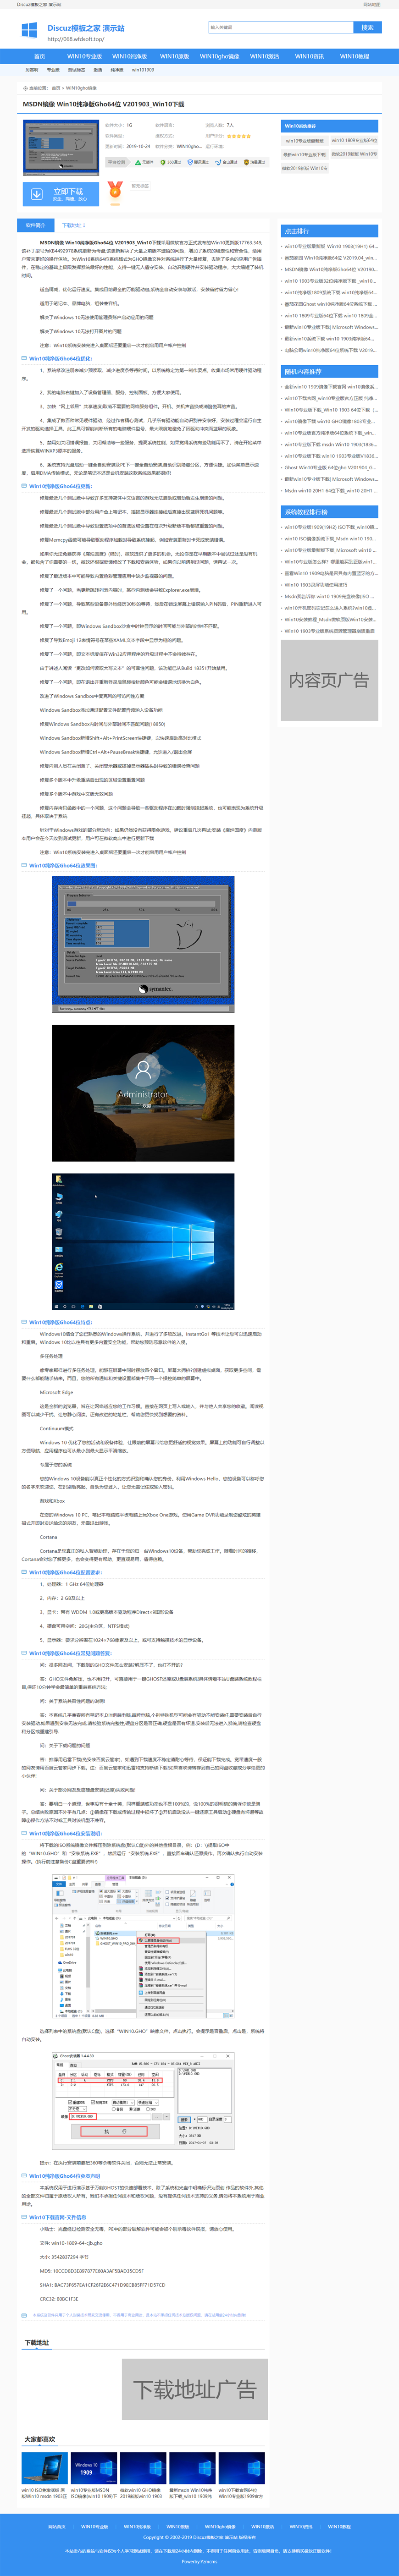
Task: Click the Ghost installer screenshot image
Action: click(x=143, y=945)
